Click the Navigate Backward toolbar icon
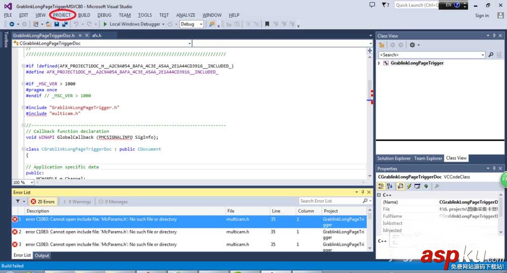Image resolution: width=507 pixels, height=273 pixels. [x=12, y=24]
